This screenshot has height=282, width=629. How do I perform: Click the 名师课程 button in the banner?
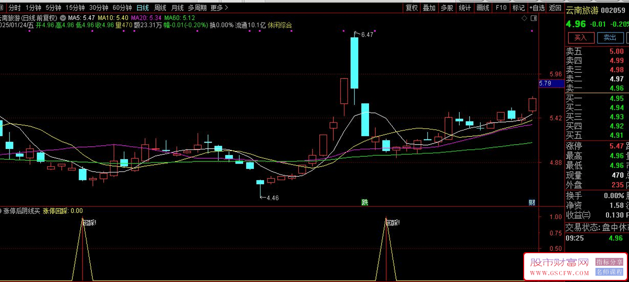point(609,272)
